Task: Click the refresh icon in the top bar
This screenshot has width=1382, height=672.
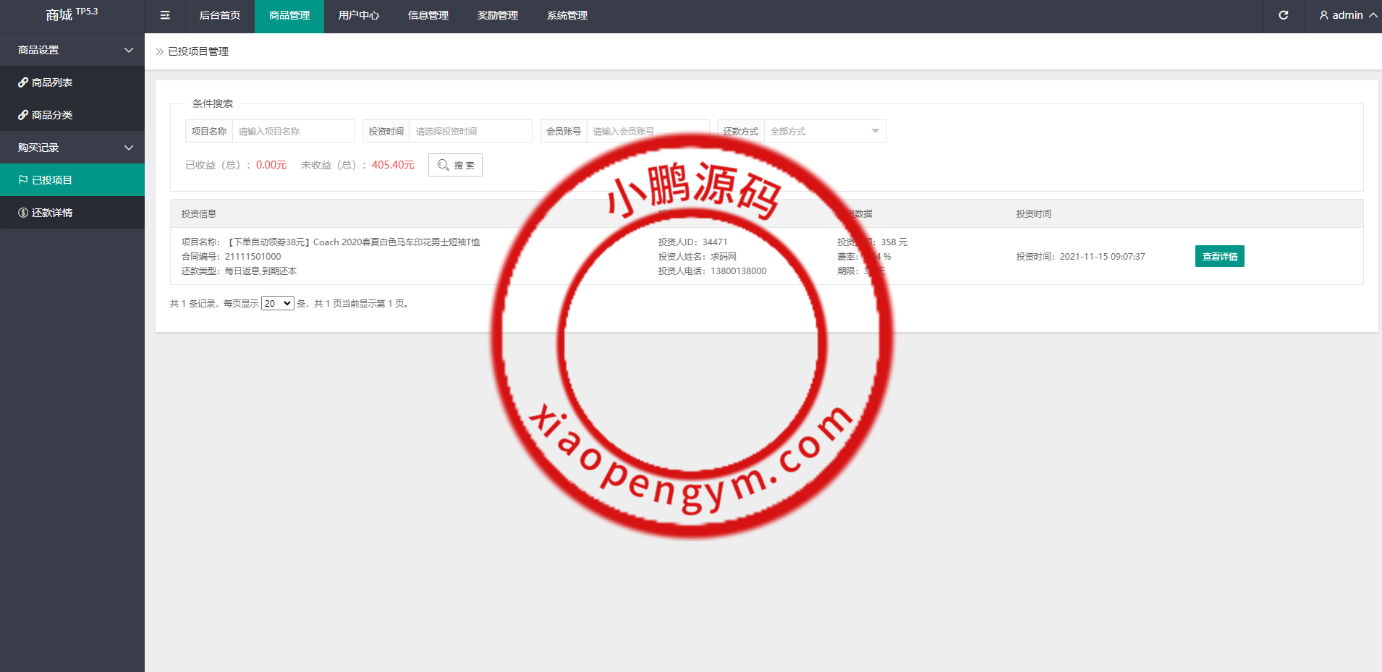Action: click(1283, 15)
